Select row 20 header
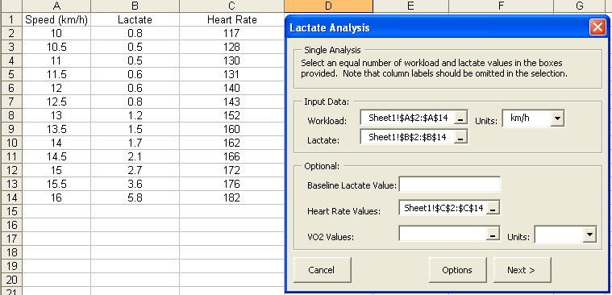The width and height of the screenshot is (612, 295). pyautogui.click(x=11, y=280)
